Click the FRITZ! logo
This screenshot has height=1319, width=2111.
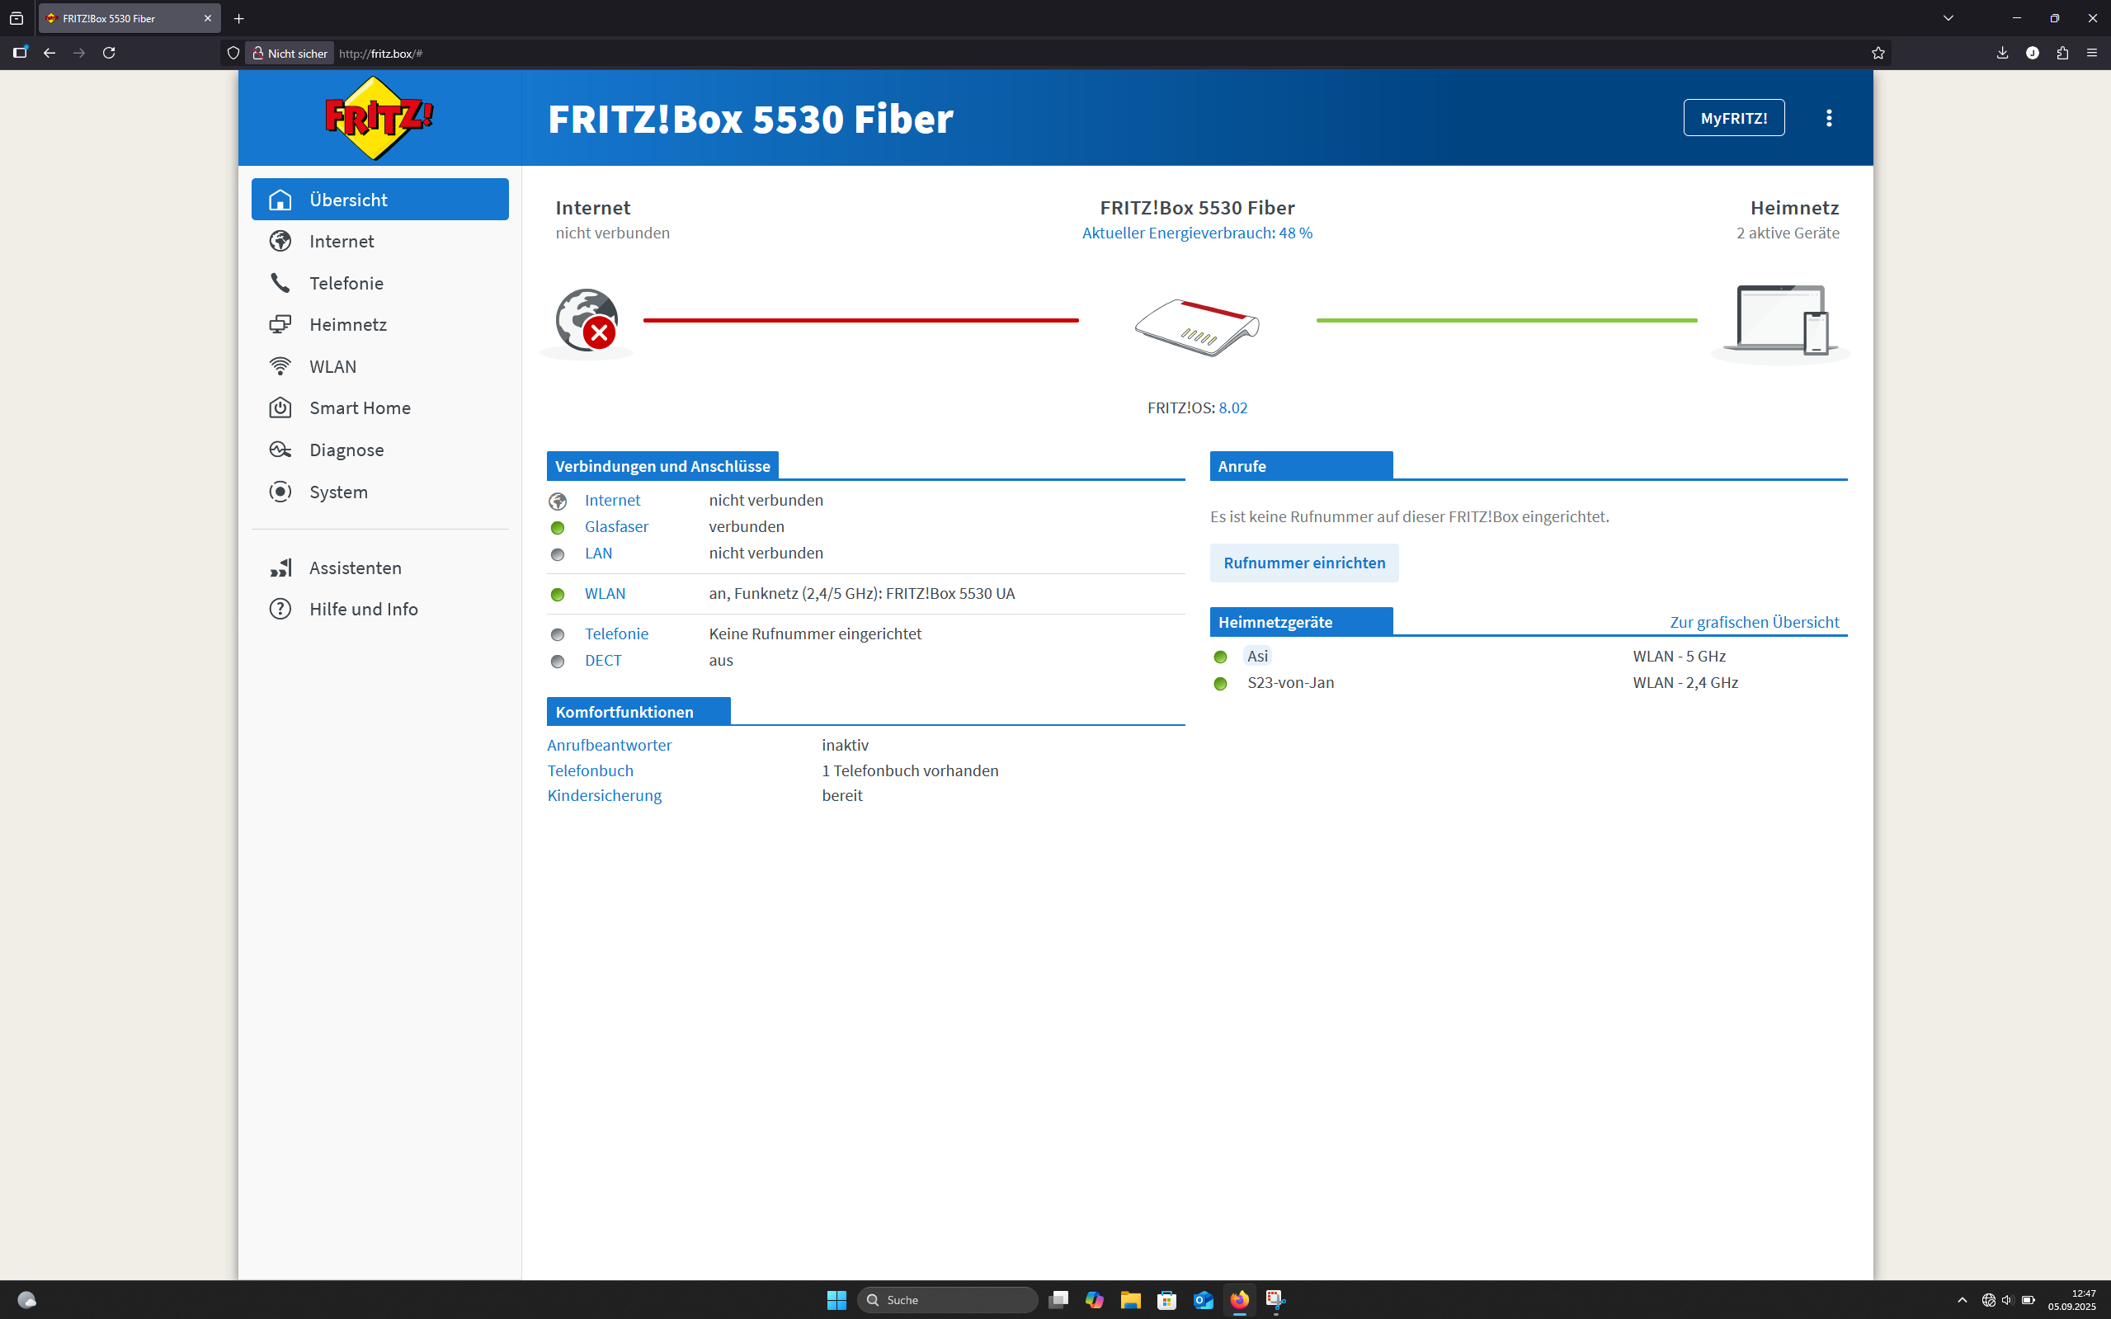pyautogui.click(x=379, y=118)
